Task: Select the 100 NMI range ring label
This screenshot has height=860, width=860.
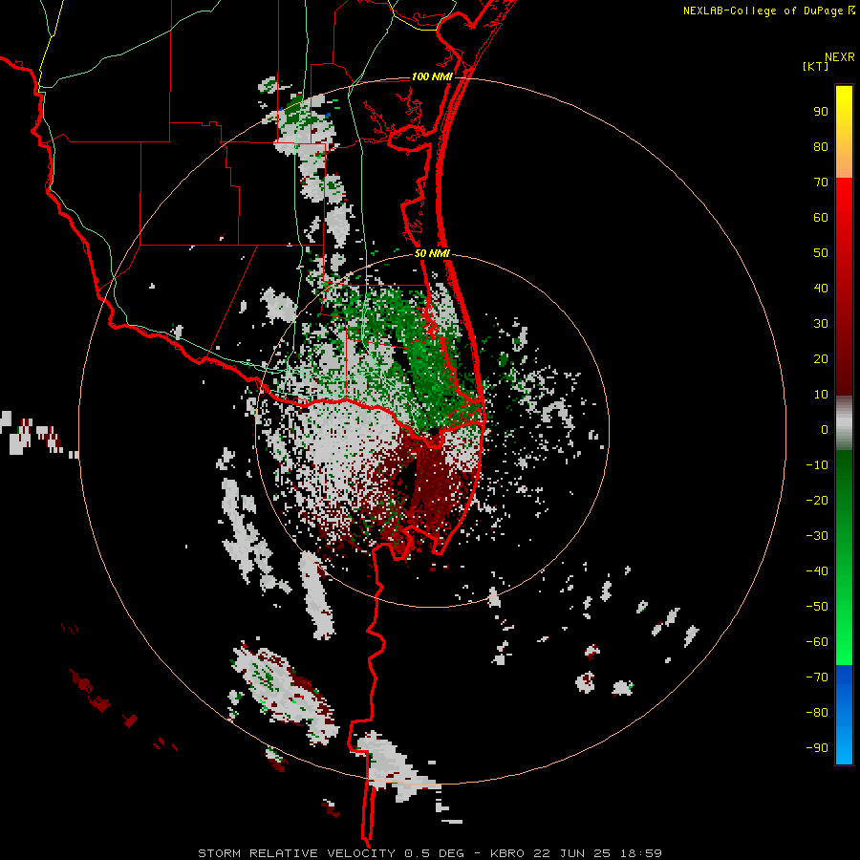Action: pyautogui.click(x=432, y=76)
